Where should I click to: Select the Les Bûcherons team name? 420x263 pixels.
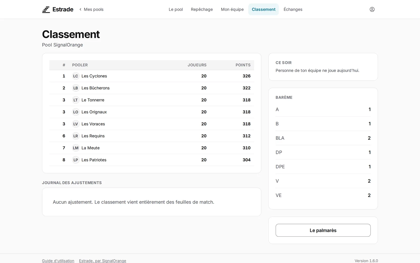coord(96,88)
